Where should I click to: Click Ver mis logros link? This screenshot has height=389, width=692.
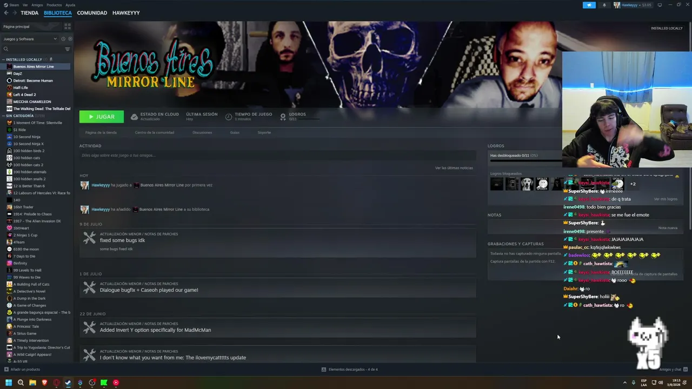pyautogui.click(x=666, y=199)
